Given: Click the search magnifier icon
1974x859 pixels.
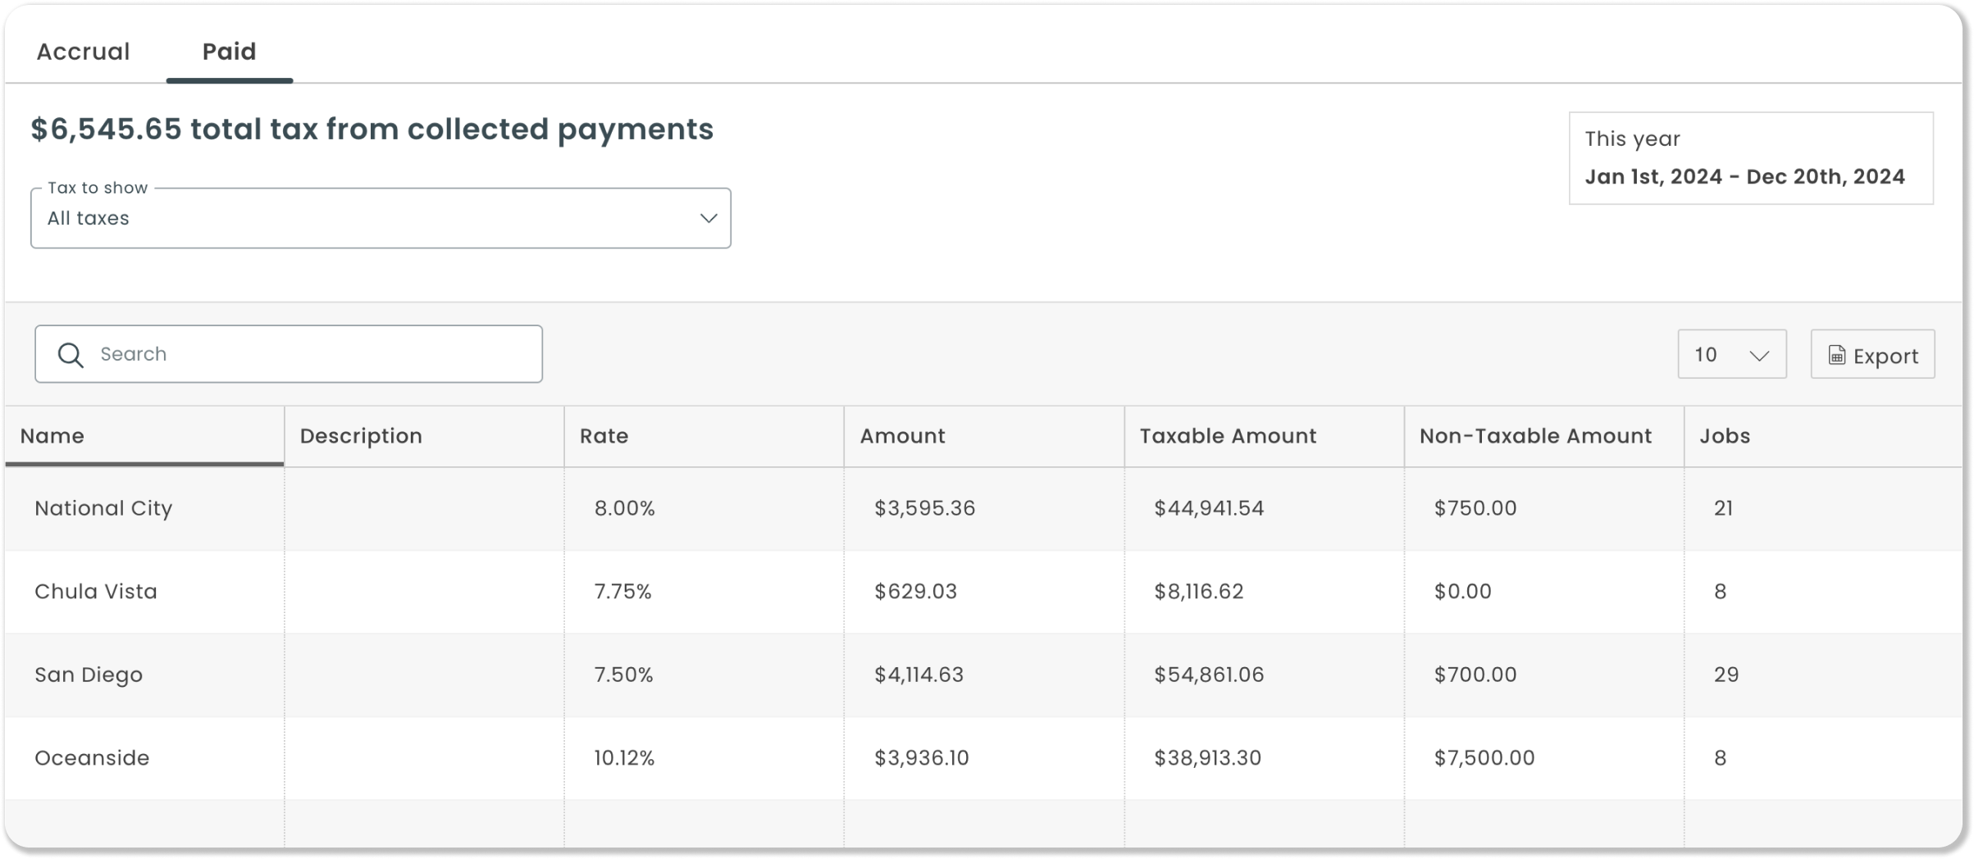Looking at the screenshot, I should click(71, 355).
